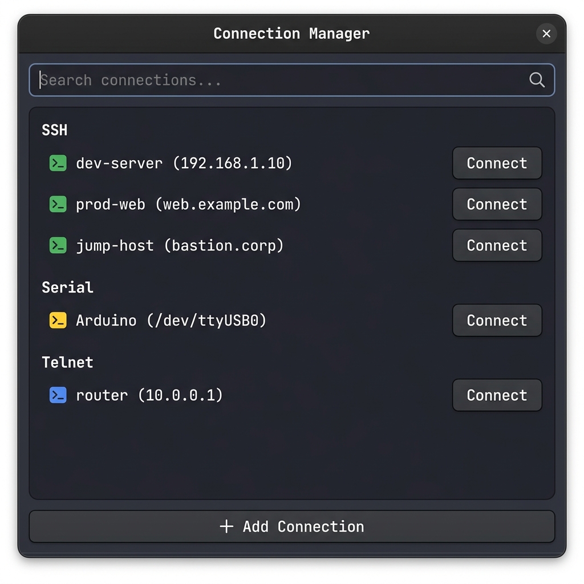Click the blue terminal icon beside router
Screen dimensions: 584x584
click(x=58, y=395)
